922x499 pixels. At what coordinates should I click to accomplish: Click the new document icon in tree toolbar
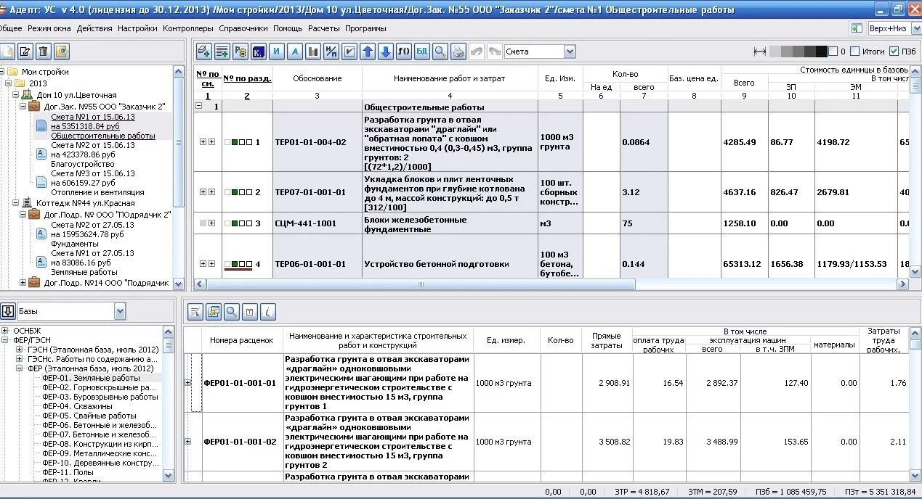coord(7,51)
